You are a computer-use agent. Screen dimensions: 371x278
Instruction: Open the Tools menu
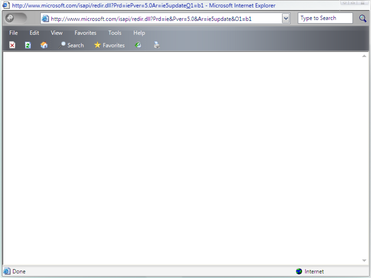[x=115, y=33]
